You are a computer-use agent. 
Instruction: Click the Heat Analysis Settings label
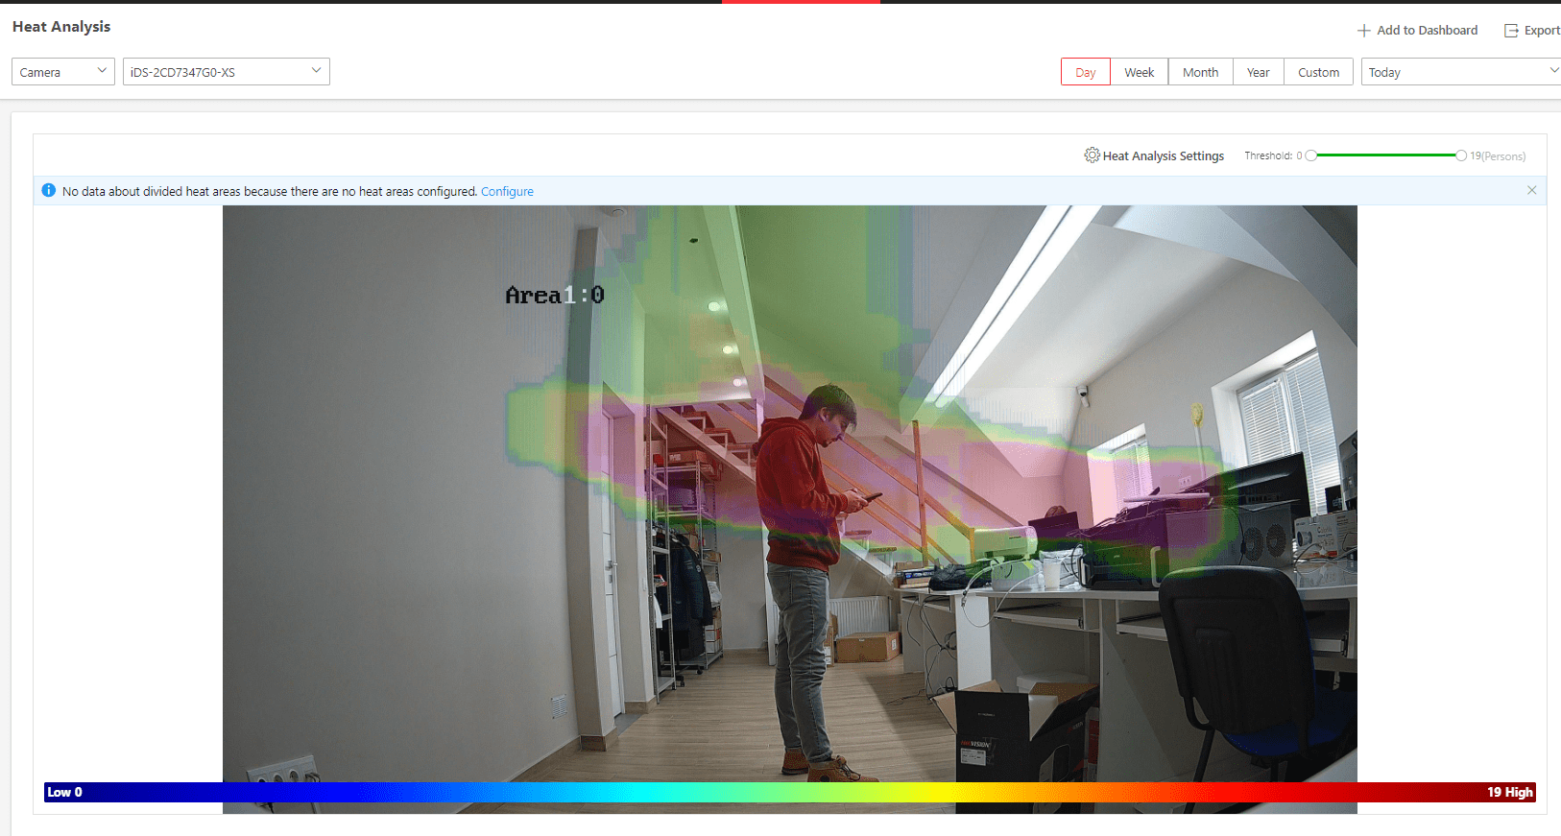(1163, 156)
